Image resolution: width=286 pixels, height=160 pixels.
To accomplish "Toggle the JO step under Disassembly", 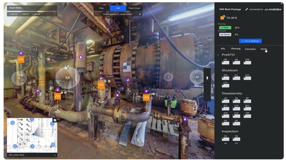I will [226, 101].
